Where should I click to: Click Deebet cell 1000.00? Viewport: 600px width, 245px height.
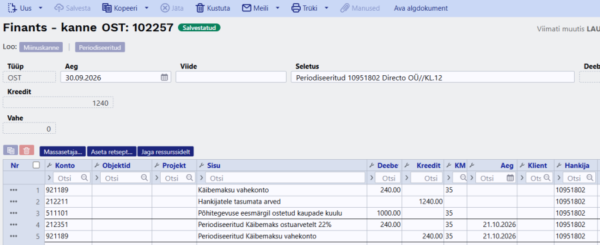pos(384,213)
